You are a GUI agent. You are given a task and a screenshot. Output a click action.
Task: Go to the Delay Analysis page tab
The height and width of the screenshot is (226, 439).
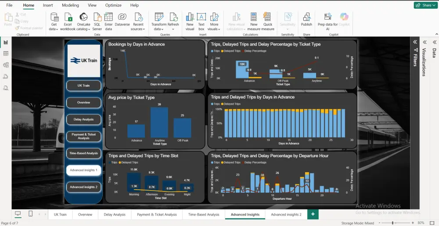click(115, 215)
